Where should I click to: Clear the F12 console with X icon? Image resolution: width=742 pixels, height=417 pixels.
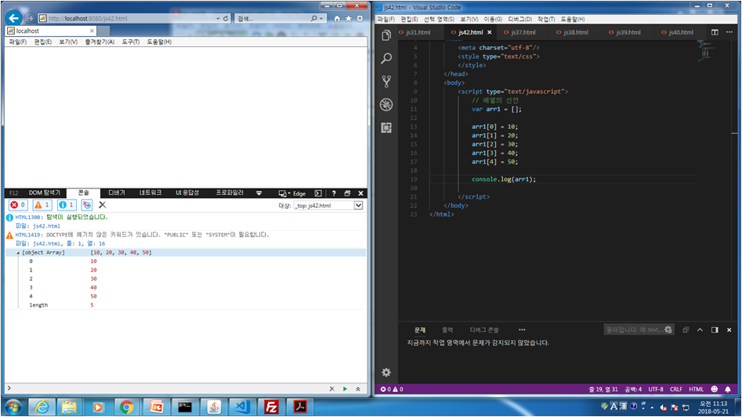coord(102,205)
